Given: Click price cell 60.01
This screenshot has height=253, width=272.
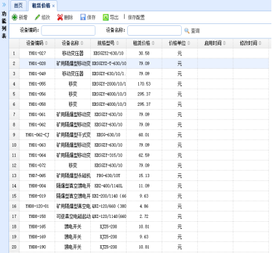Looking at the screenshot, I should [x=144, y=135].
